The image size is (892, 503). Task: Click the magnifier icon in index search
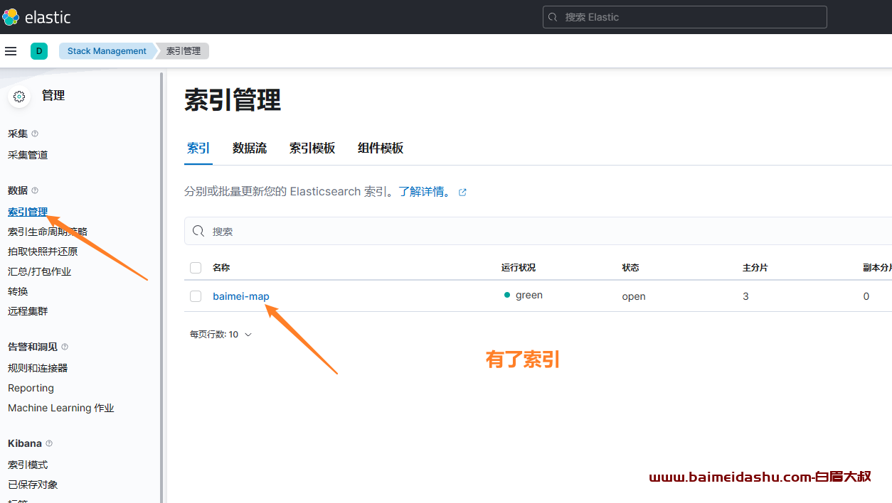click(x=198, y=231)
